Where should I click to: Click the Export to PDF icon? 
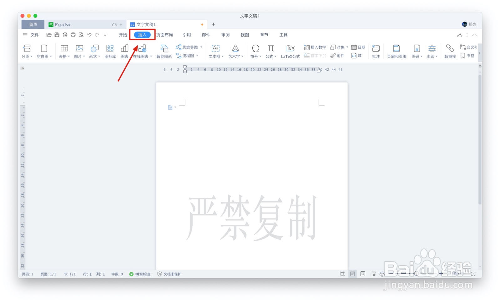pos(65,35)
